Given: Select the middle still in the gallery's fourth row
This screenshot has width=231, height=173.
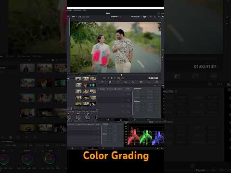Looking at the screenshot, I should [x=86, y=98].
